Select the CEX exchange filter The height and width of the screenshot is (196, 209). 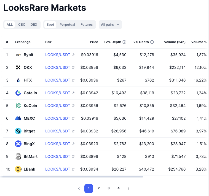pos(22,25)
